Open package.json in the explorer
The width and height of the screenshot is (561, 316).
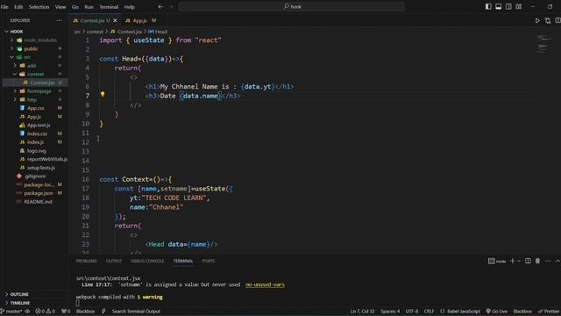click(38, 193)
